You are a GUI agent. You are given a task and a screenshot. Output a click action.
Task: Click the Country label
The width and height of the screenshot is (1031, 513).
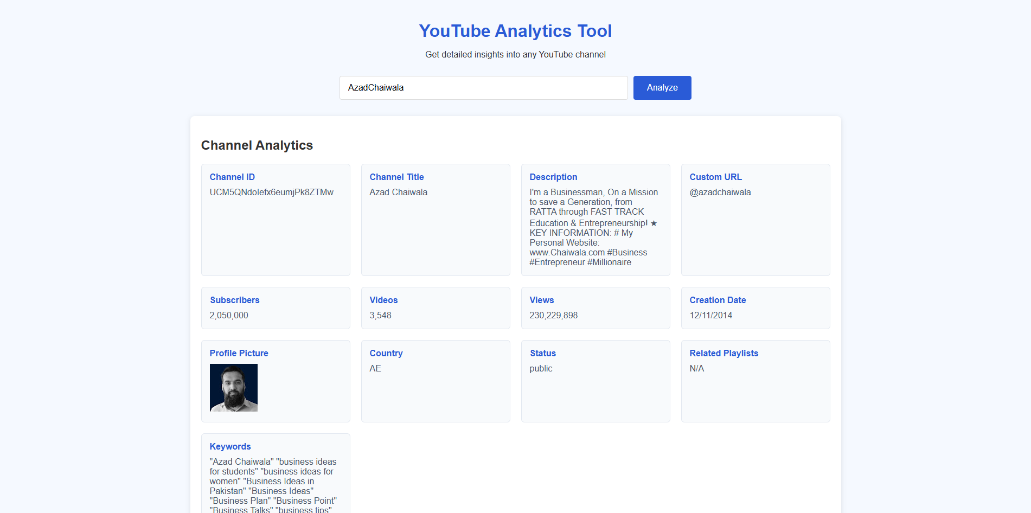coord(386,353)
